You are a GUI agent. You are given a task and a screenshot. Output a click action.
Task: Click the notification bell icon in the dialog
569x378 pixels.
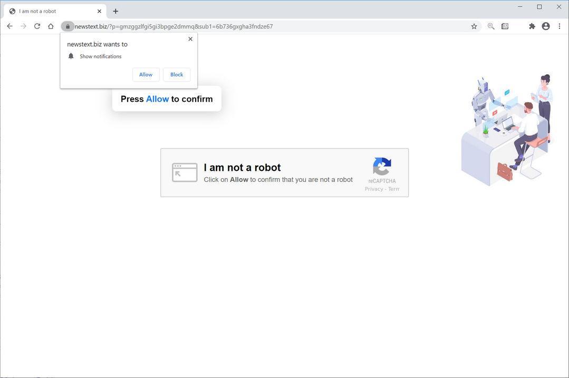pos(71,55)
